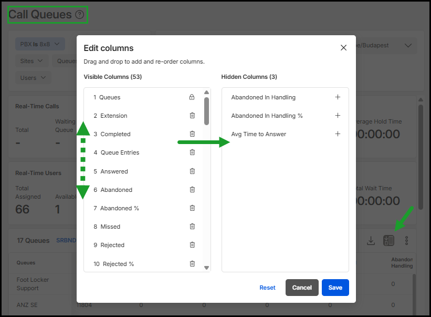Add Abandoned In Handling % via plus icon
Viewport: 431px width, 317px height.
(338, 115)
